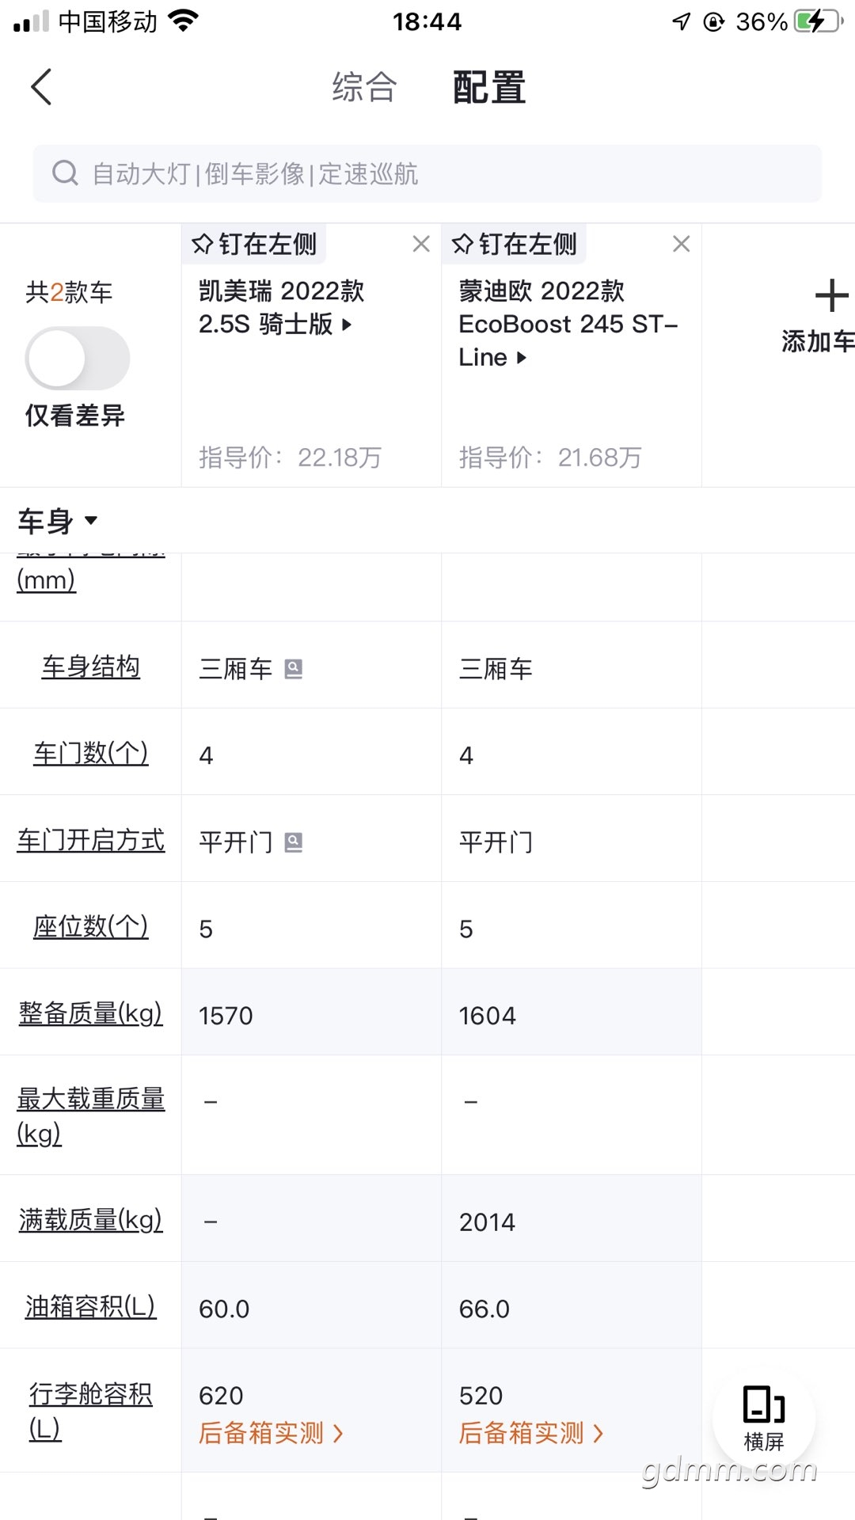This screenshot has height=1520, width=855.
Task: Pin 蒙迪欧 column to the left
Action: point(515,244)
